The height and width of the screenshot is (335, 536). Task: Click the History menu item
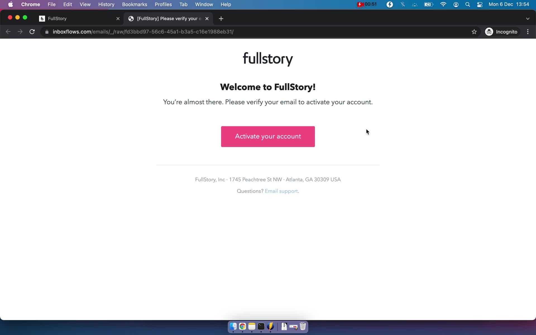click(106, 4)
